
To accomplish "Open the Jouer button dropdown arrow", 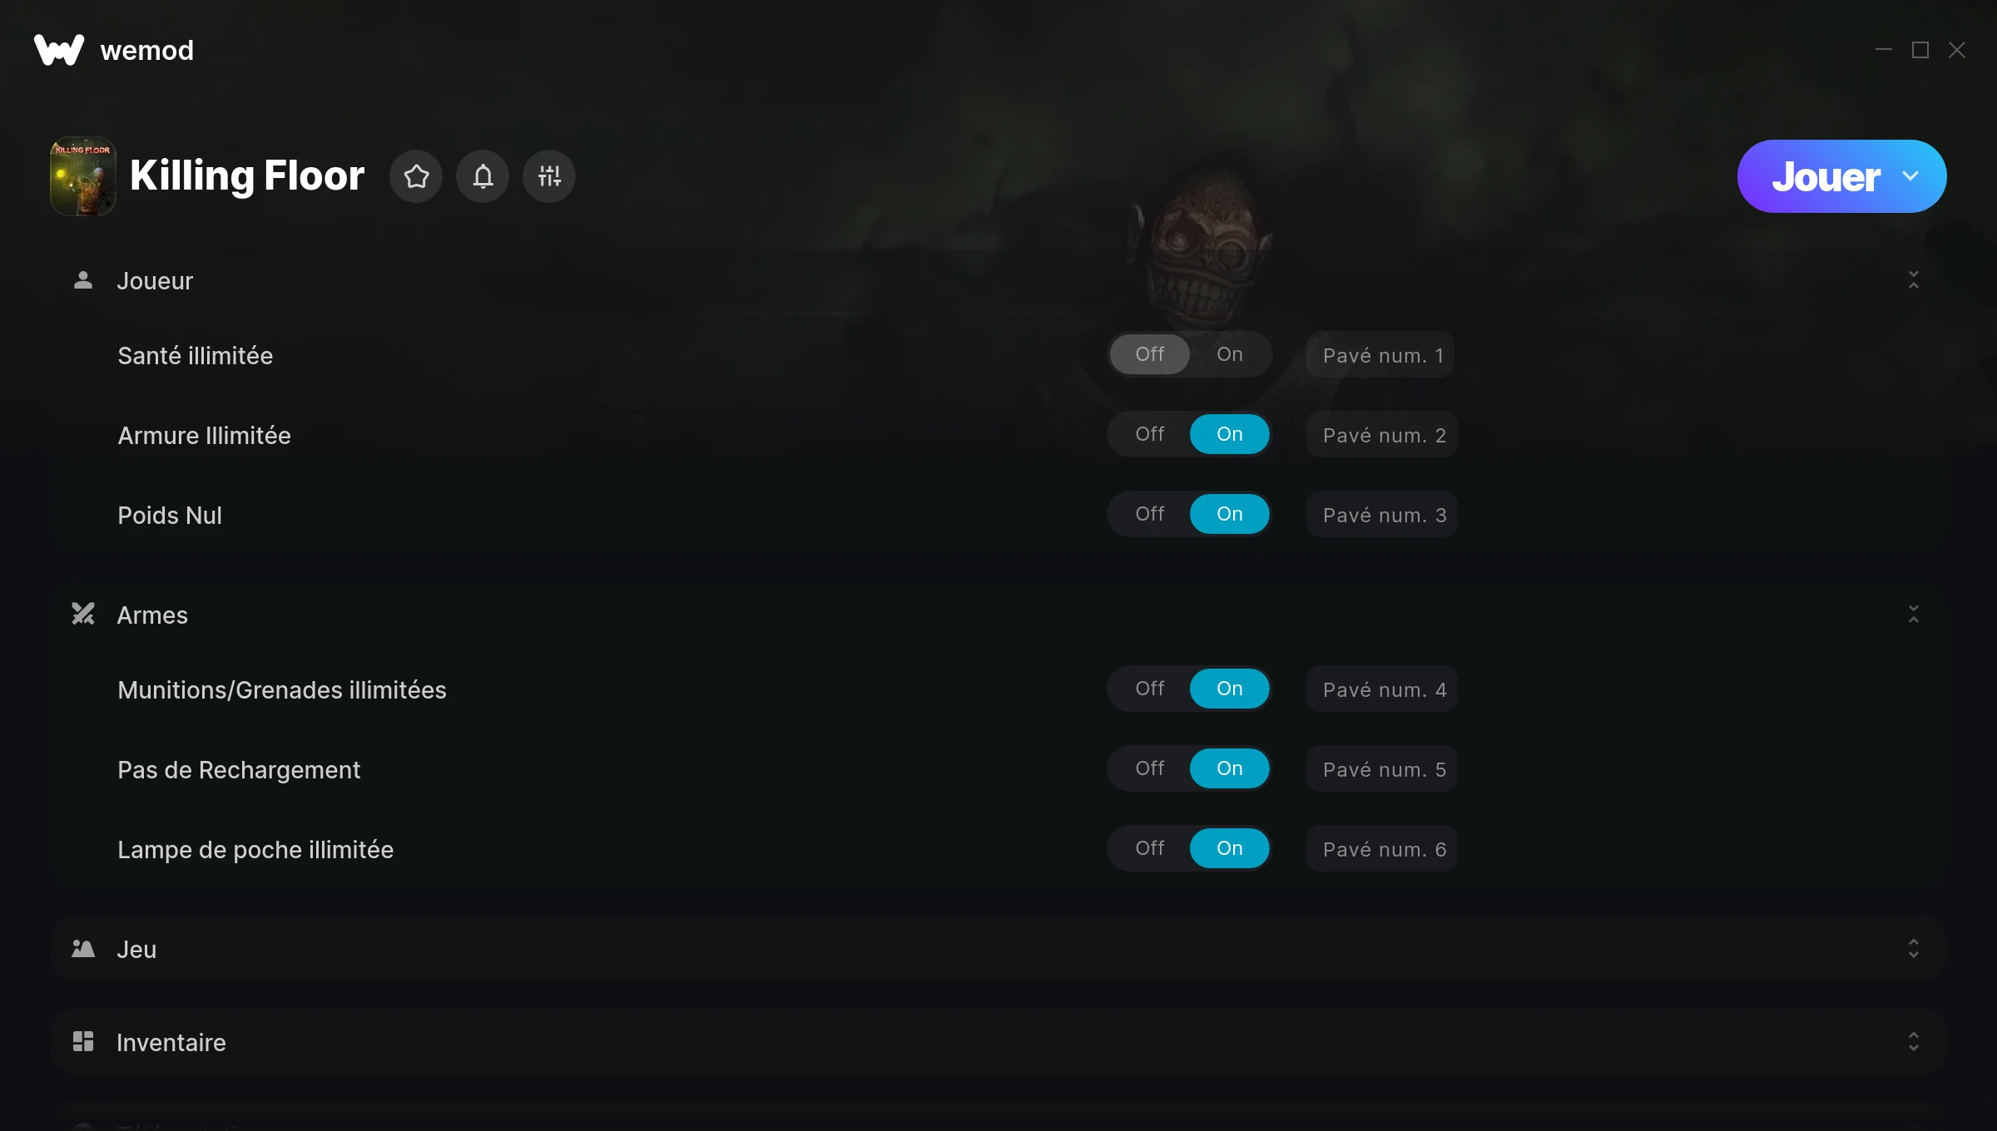I will point(1910,176).
